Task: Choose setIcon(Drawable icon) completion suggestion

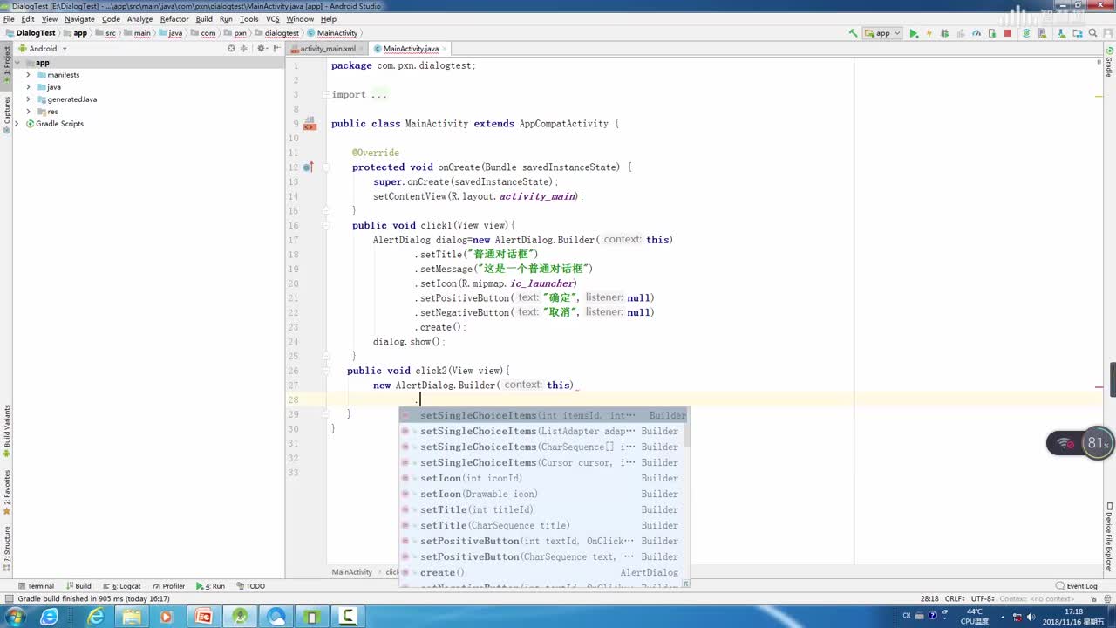Action: [542, 494]
